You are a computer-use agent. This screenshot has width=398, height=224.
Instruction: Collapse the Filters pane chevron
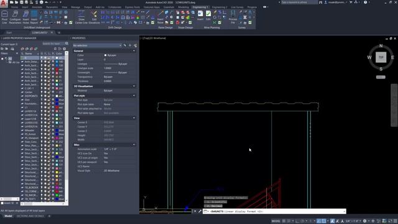click(x=17, y=54)
